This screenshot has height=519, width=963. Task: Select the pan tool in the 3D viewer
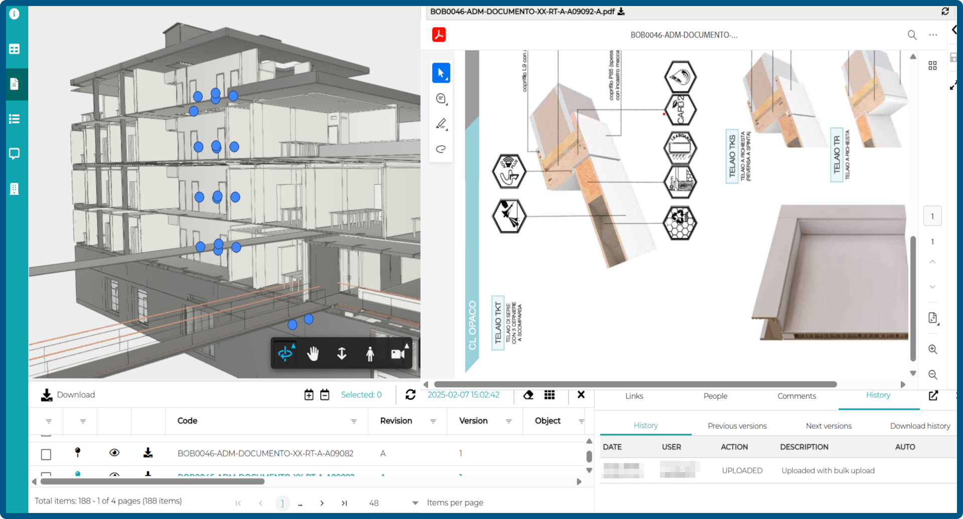(313, 353)
